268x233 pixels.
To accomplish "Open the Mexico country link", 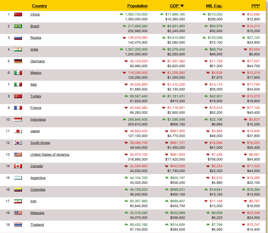I will click(x=36, y=73).
